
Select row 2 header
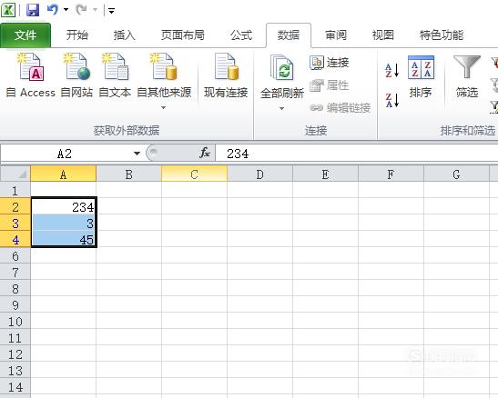click(x=15, y=206)
